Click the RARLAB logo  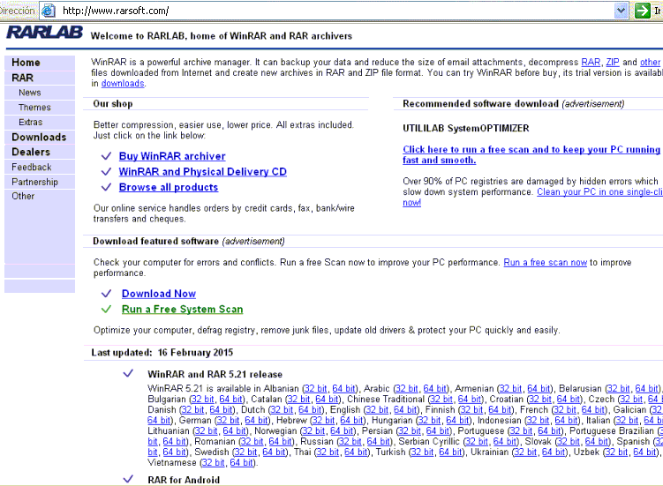(44, 32)
